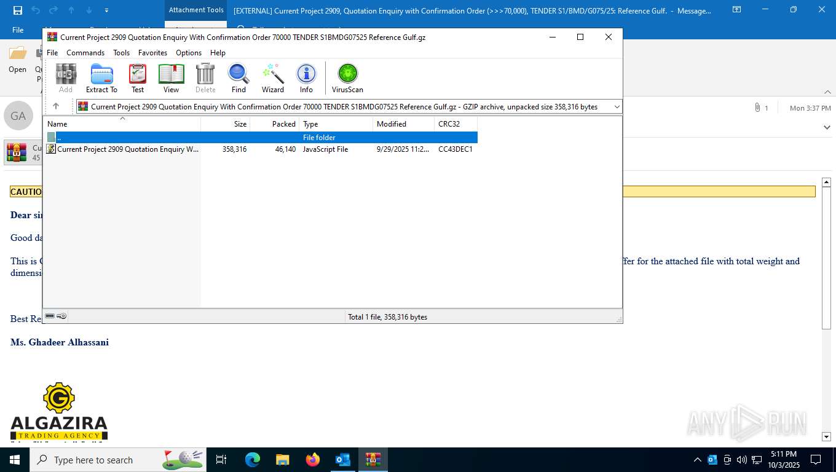Launch Microsoft Edge from the taskbar

pos(253,460)
